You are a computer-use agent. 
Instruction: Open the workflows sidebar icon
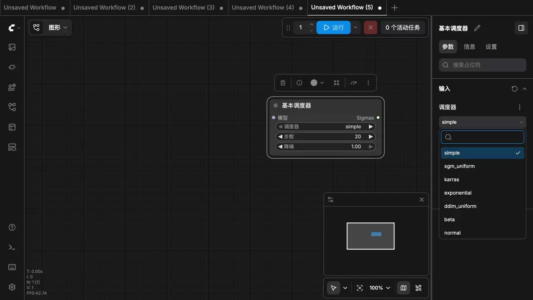tap(12, 107)
